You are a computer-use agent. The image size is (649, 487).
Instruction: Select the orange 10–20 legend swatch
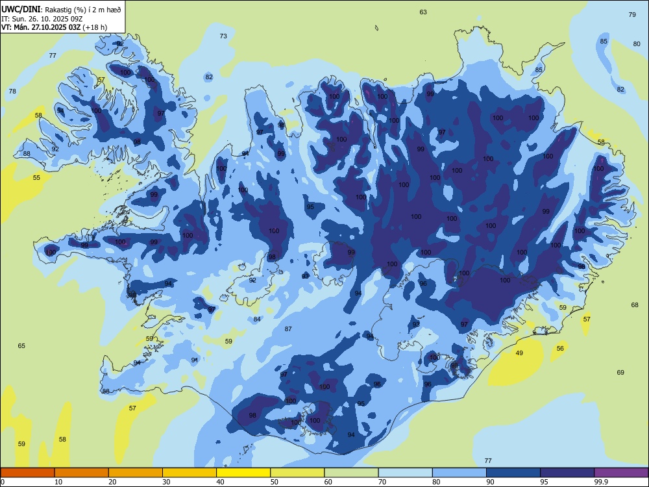coord(82,473)
